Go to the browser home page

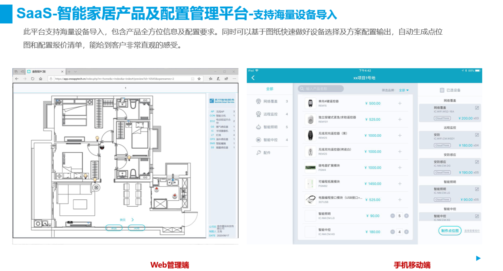41,79
